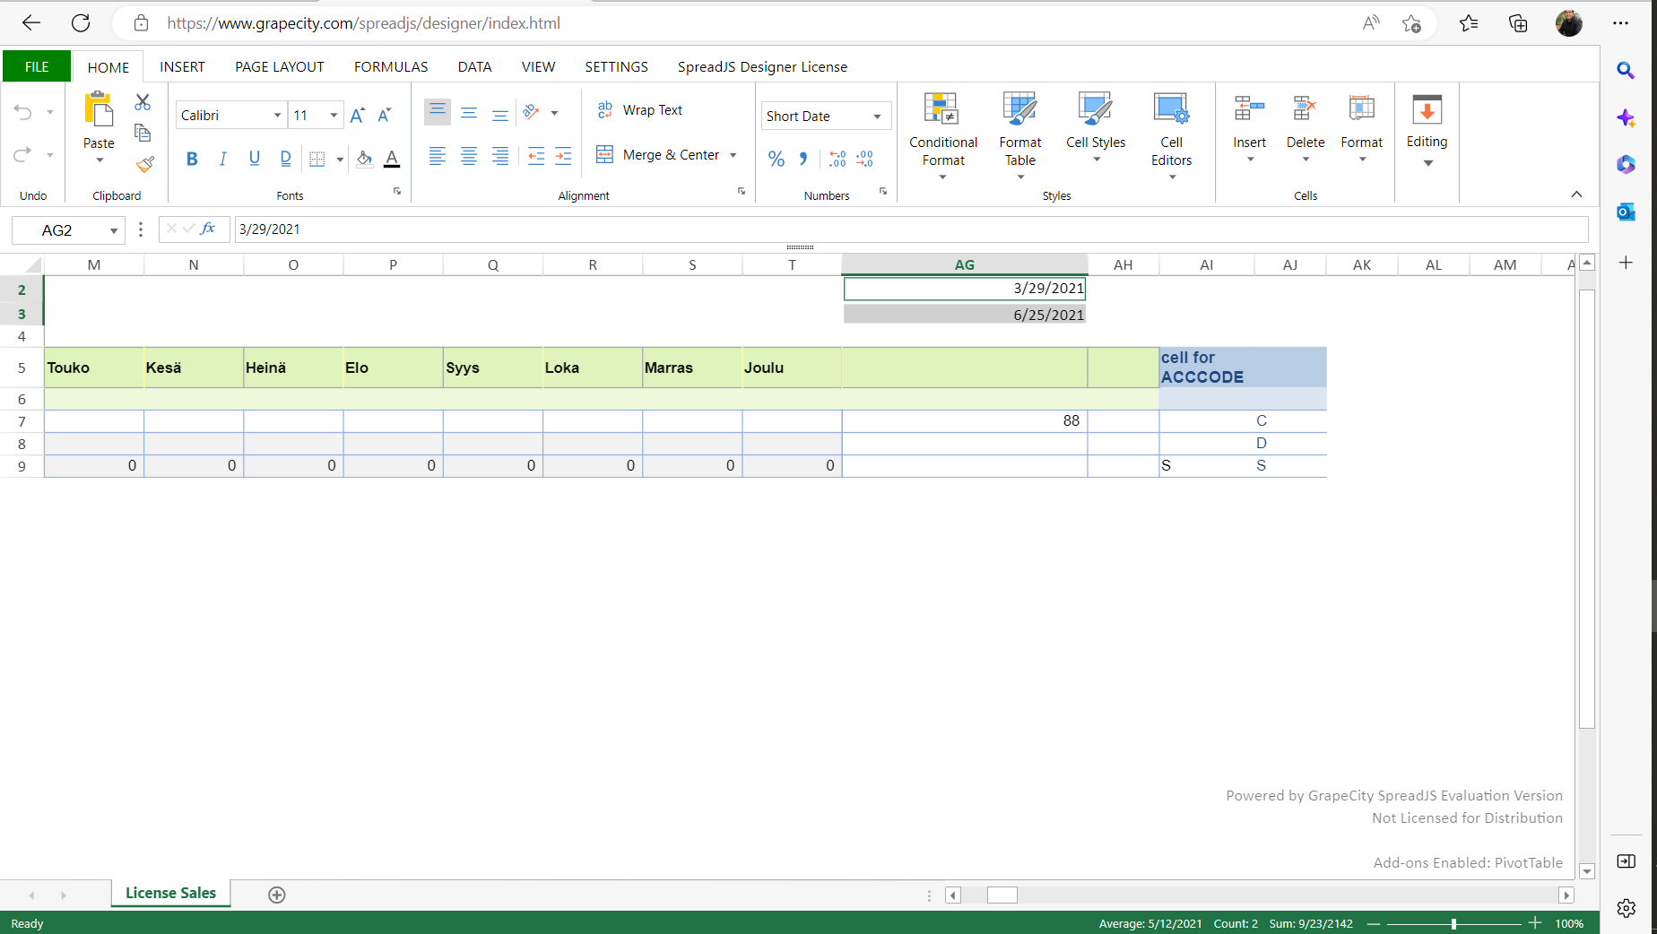The width and height of the screenshot is (1657, 934).
Task: Apply the Percent number format
Action: tap(776, 159)
